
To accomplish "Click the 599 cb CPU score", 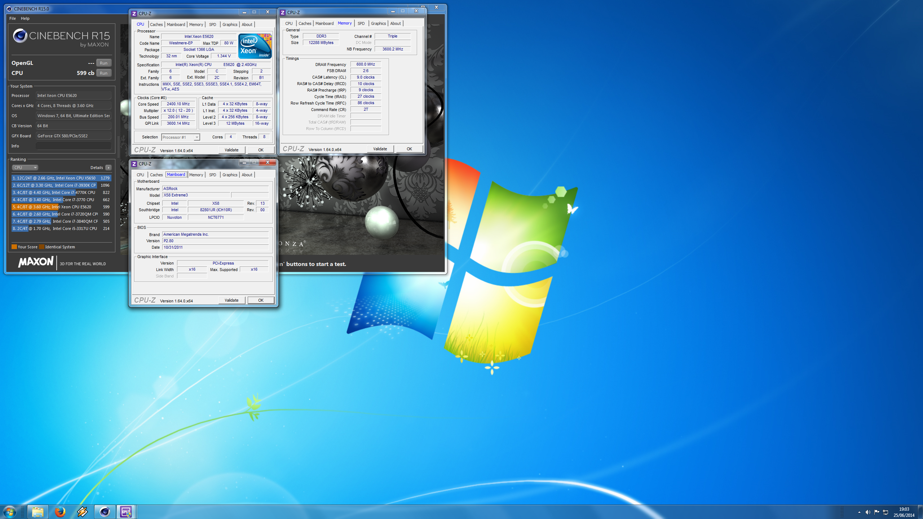I will [x=85, y=73].
